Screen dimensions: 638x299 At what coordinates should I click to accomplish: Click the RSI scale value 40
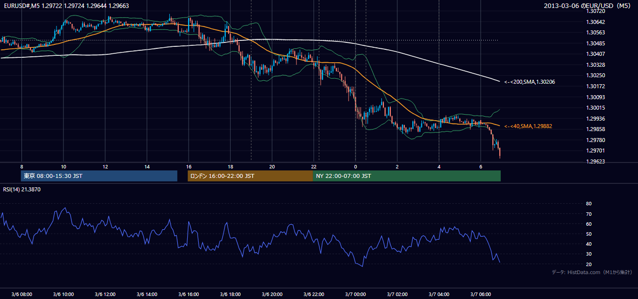click(589, 244)
